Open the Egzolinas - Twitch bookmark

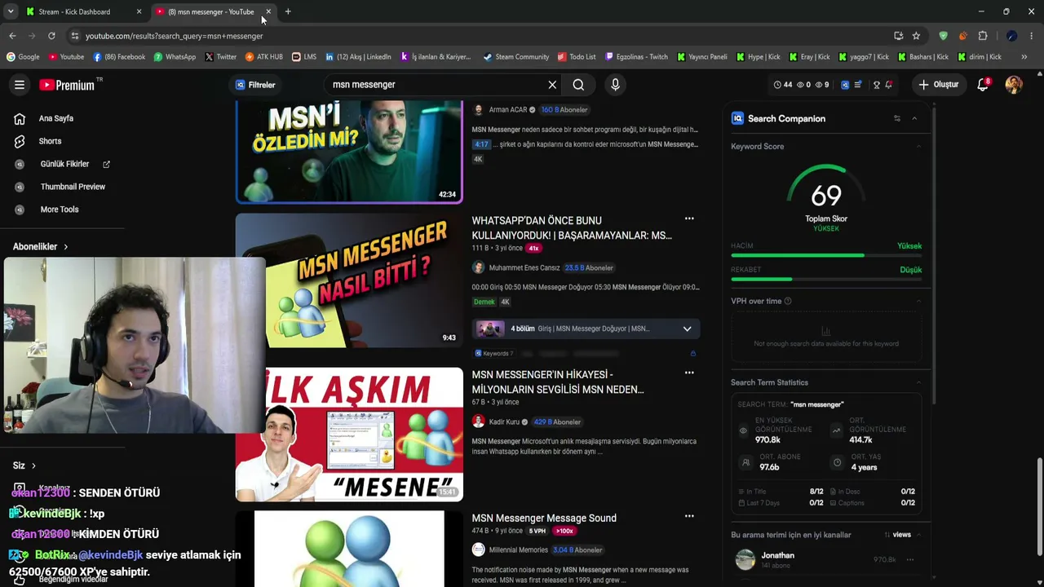635,57
